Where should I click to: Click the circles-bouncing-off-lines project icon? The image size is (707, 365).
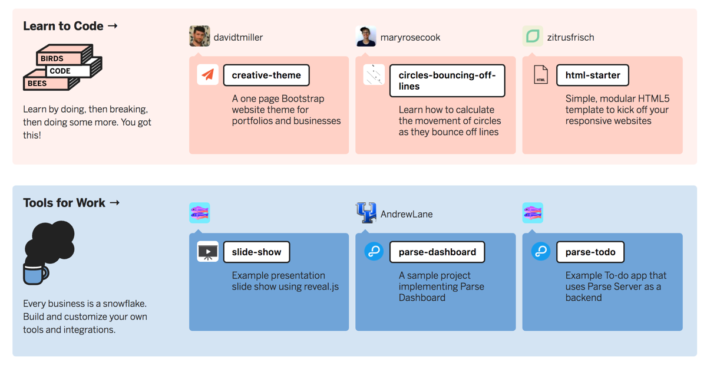pyautogui.click(x=374, y=75)
